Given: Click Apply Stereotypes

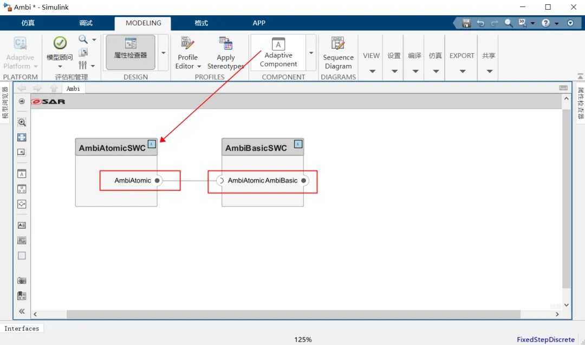Looking at the screenshot, I should [226, 53].
